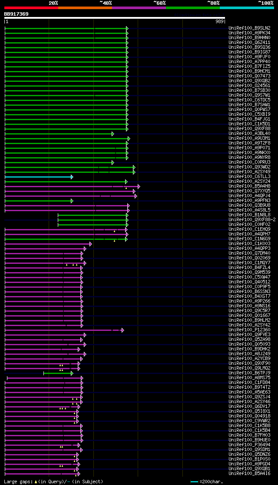Screen dimensions: 278x485
Task: Select the label UniRef100_C1K5B8
Action: 250,426
